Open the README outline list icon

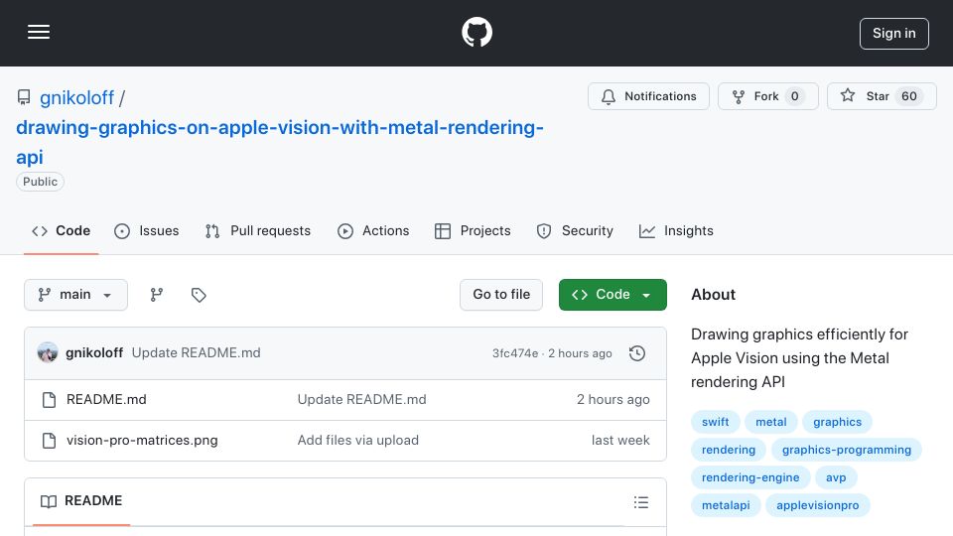point(640,502)
